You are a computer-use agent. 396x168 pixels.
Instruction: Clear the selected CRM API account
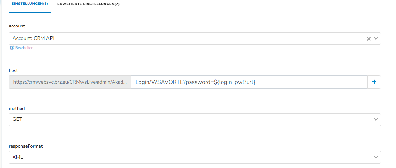(369, 39)
